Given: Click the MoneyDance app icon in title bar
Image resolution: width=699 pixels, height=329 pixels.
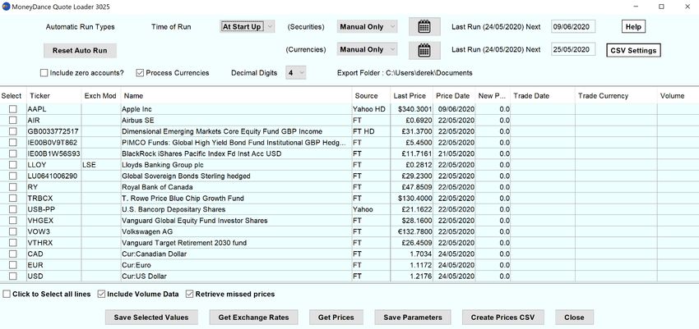Looking at the screenshot, I should click(6, 7).
